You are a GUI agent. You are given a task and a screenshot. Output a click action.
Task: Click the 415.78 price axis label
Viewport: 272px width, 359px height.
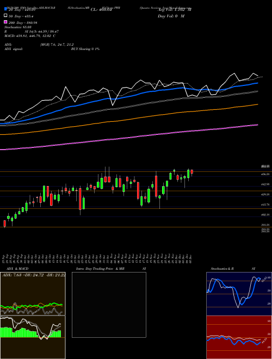[x=265, y=205]
